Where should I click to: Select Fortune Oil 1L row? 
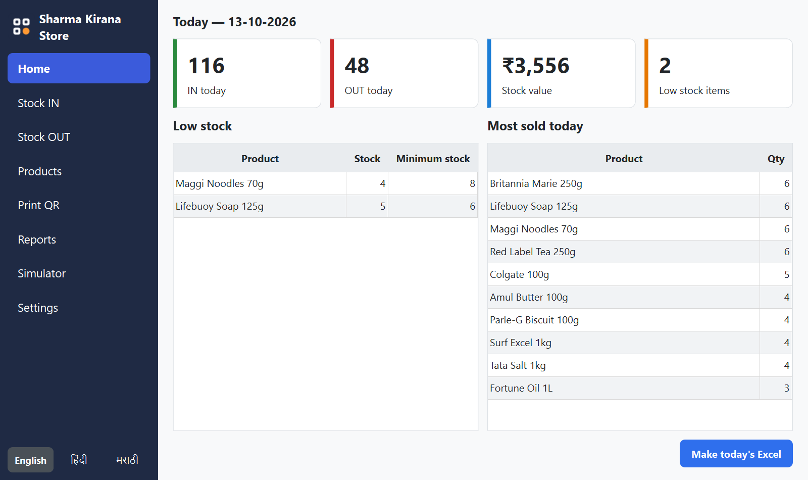click(640, 388)
